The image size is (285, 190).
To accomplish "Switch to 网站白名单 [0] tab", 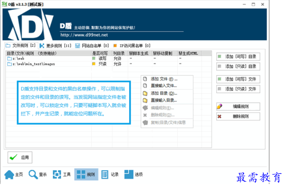I will click(92, 46).
